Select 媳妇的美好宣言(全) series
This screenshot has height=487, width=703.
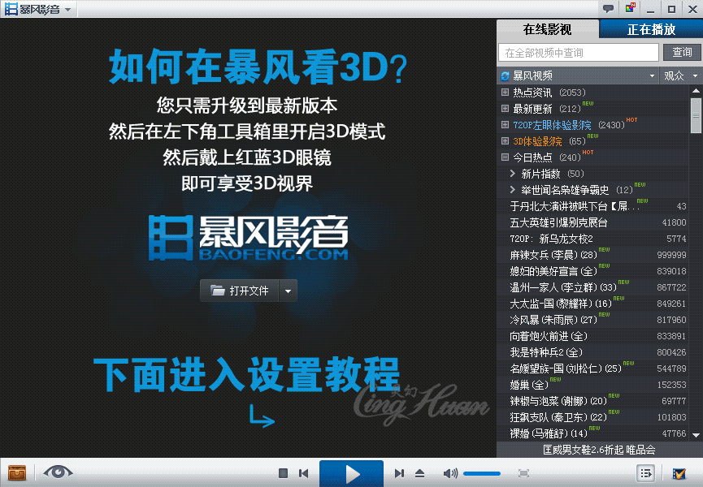point(592,271)
